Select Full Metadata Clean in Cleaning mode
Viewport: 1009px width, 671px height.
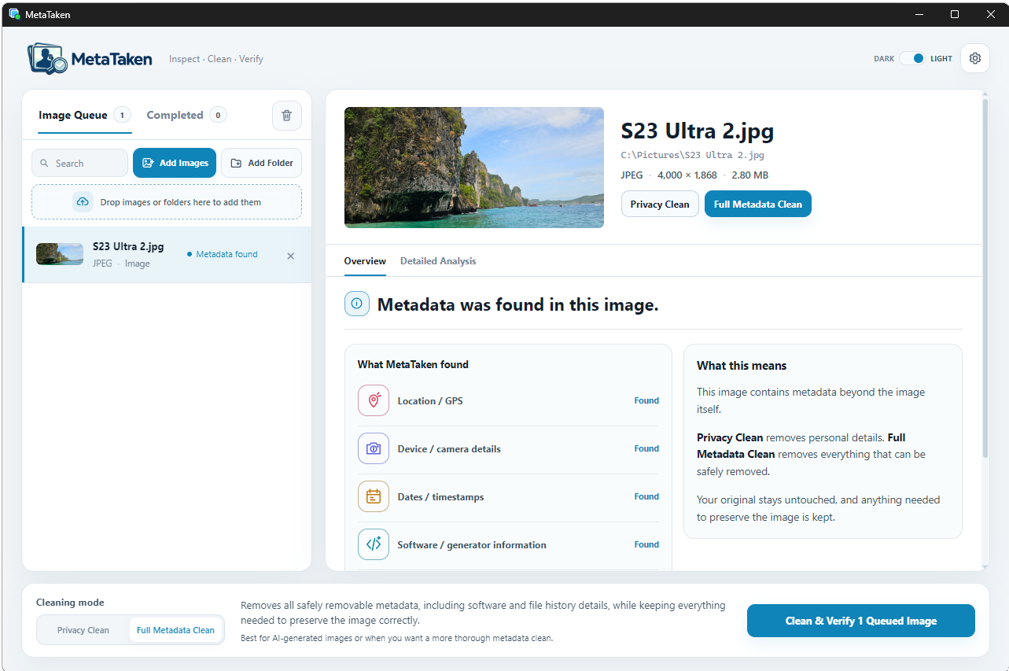pyautogui.click(x=175, y=630)
